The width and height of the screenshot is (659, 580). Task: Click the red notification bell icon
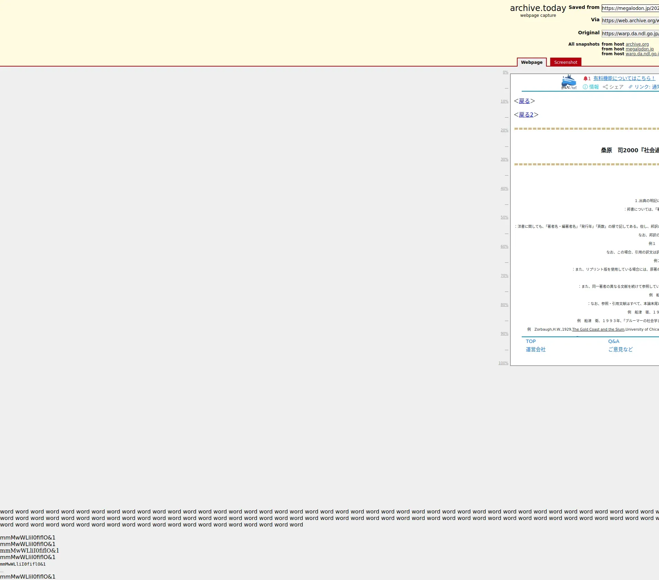tap(586, 79)
